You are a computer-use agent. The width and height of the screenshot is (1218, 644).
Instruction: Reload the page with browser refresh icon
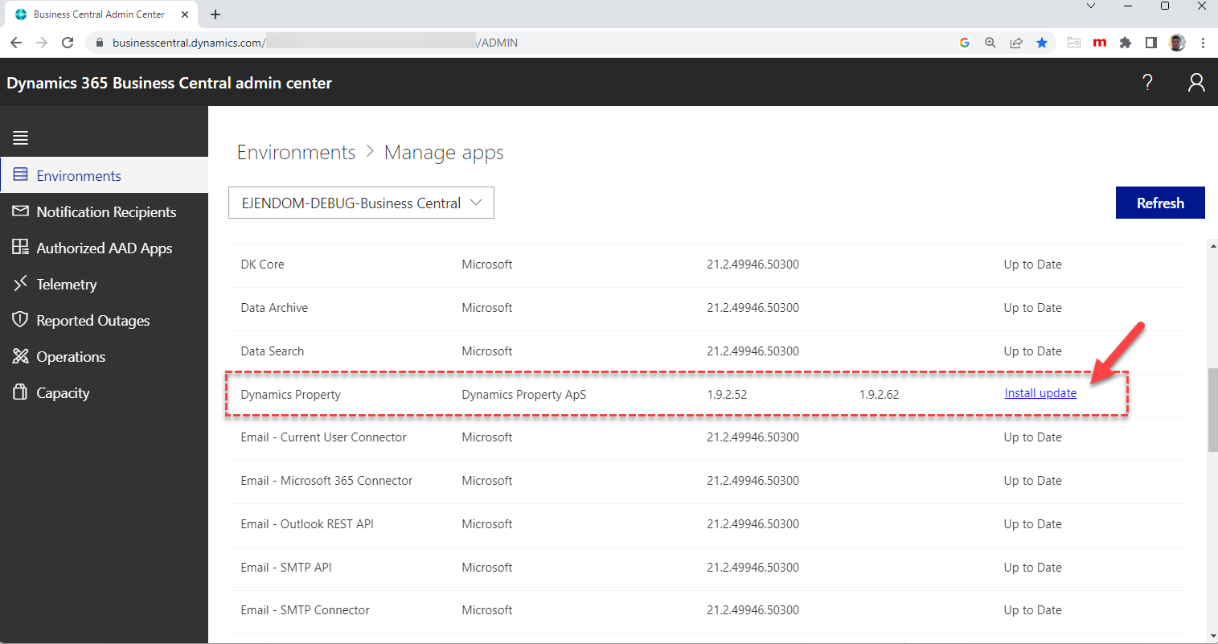[x=68, y=43]
